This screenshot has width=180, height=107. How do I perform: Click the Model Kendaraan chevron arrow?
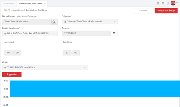coord(55,33)
